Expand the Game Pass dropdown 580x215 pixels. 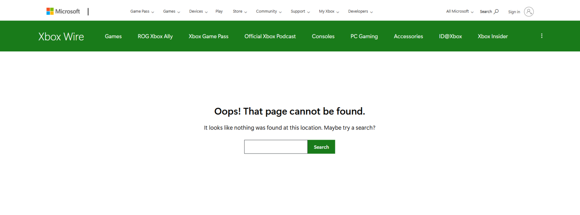[142, 12]
